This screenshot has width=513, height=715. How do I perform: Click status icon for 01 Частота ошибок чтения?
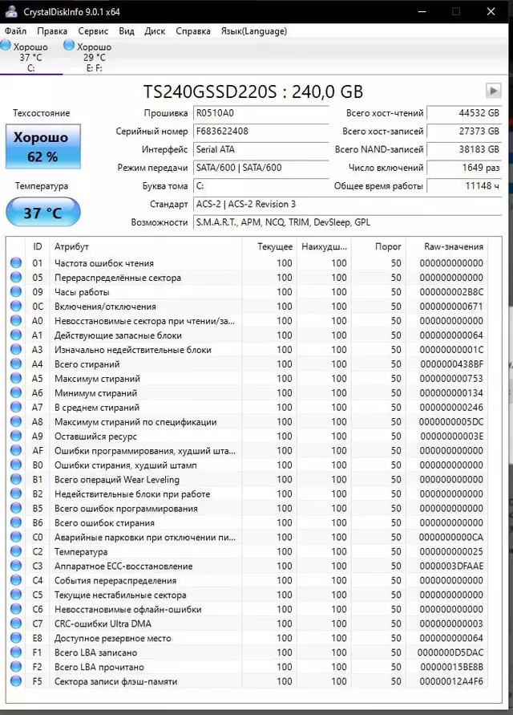tap(16, 262)
